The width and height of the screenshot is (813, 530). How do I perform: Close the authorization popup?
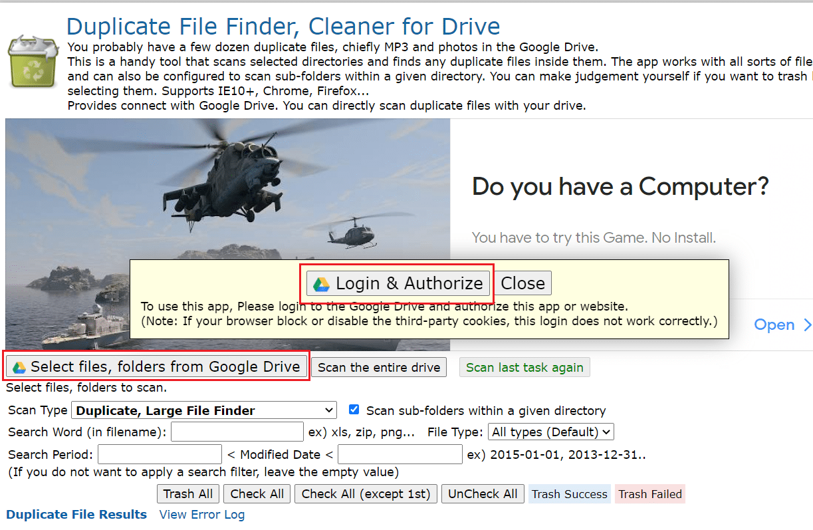click(x=523, y=283)
